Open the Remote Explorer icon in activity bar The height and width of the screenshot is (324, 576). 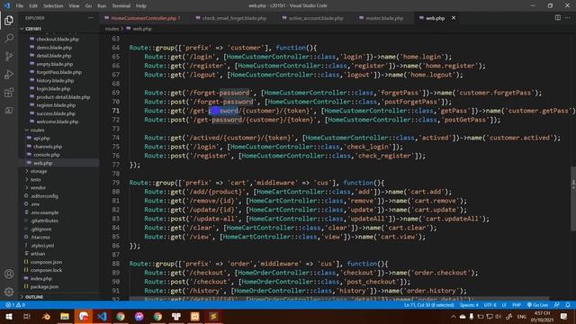(9, 110)
